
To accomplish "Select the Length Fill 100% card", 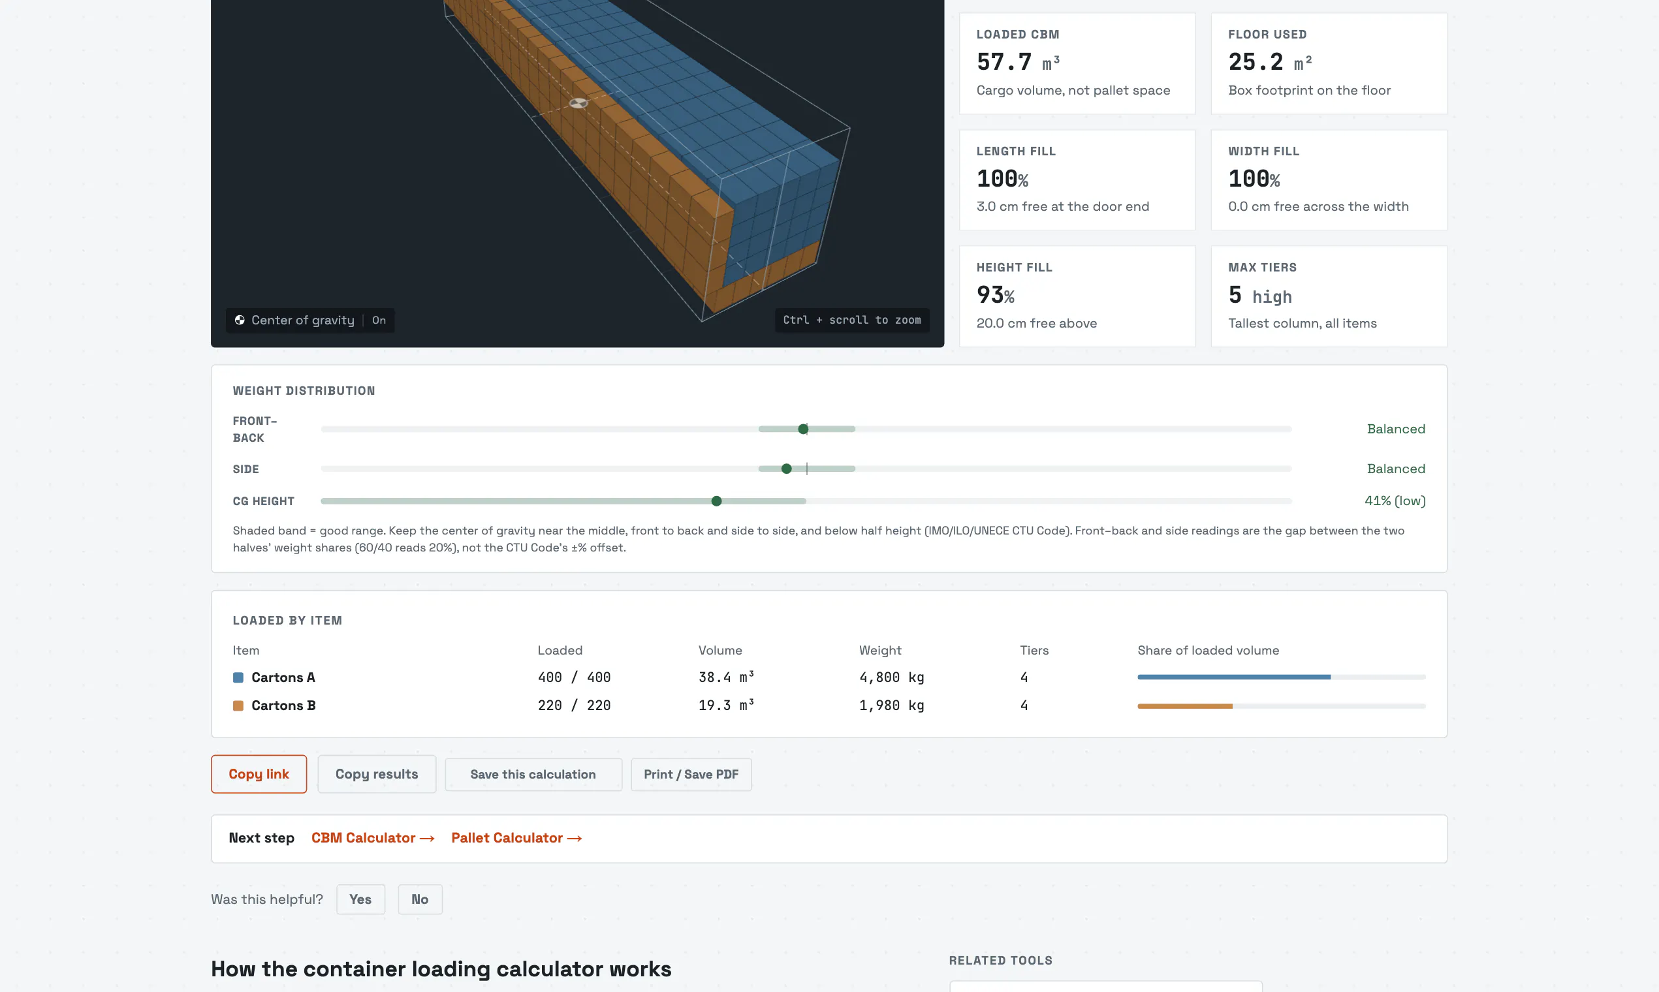I will [x=1077, y=180].
